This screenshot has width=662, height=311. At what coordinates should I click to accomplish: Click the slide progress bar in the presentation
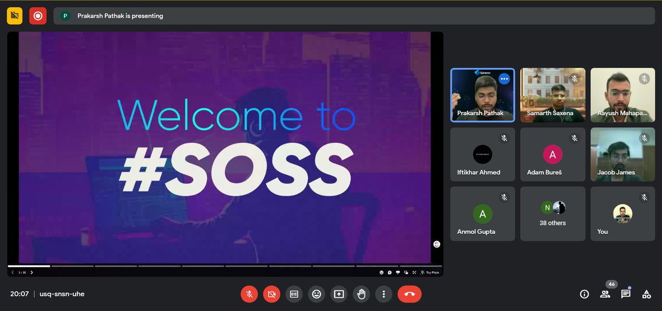point(225,266)
